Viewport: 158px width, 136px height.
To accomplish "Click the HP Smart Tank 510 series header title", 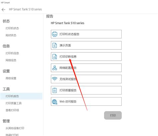I will [x=25, y=9].
